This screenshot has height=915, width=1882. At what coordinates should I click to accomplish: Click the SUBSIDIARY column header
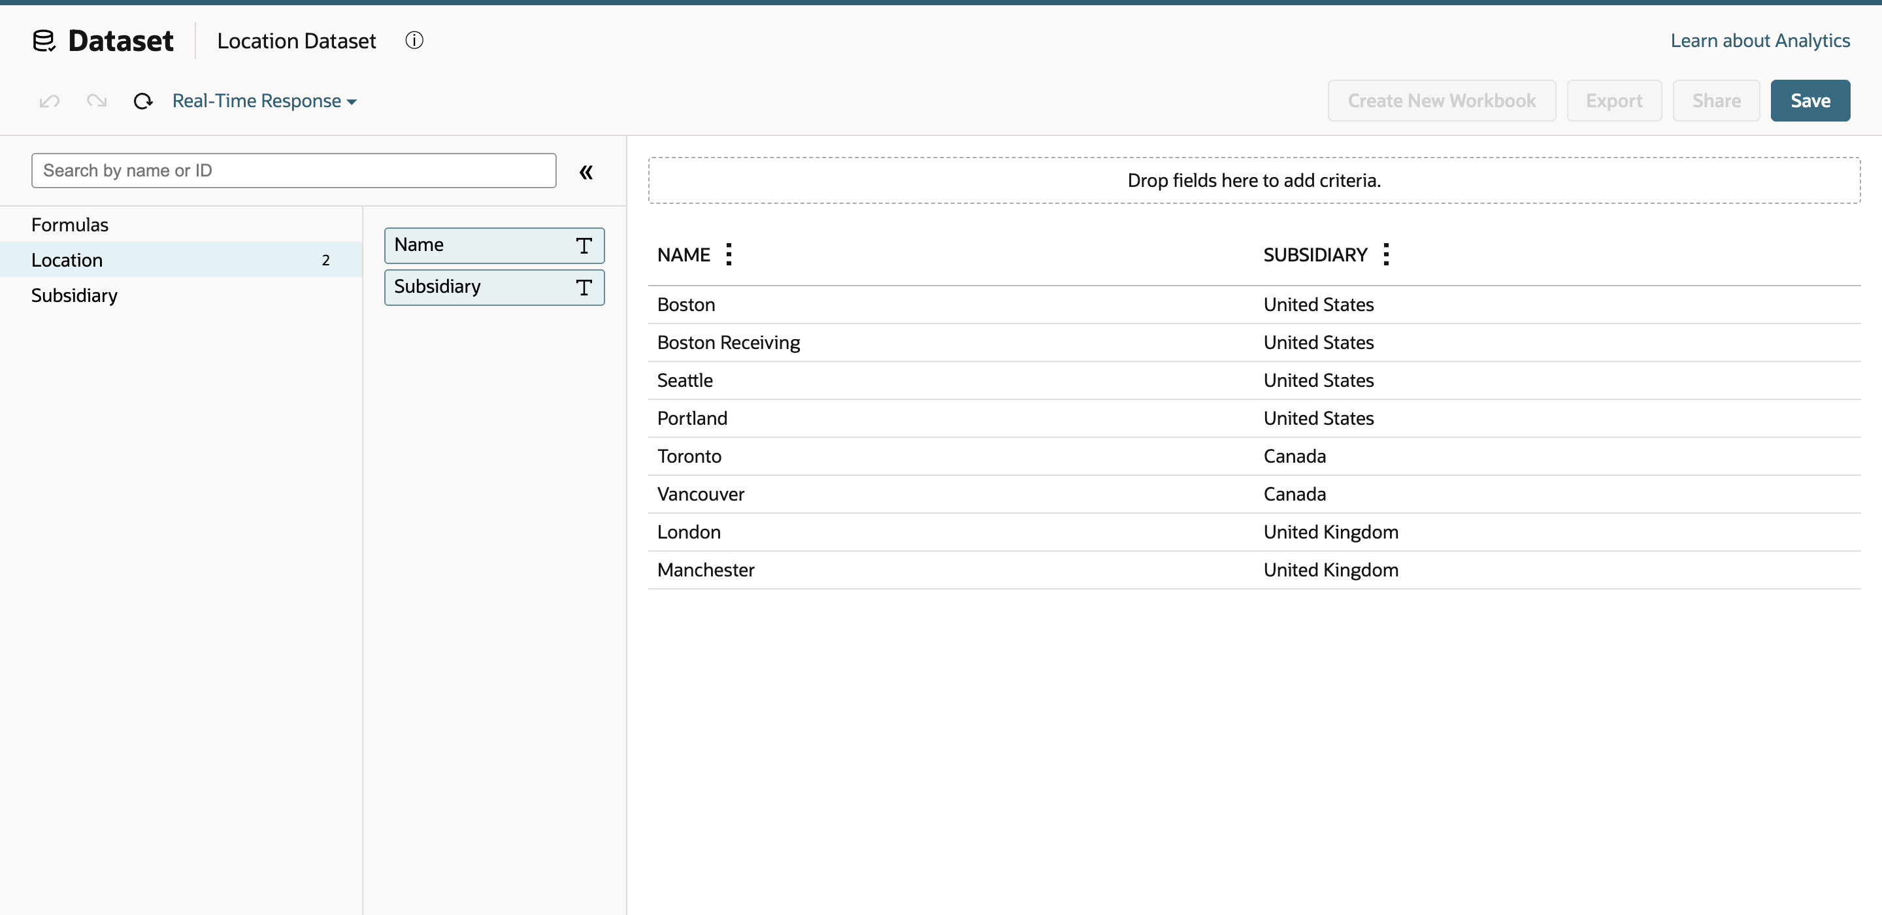click(x=1315, y=254)
